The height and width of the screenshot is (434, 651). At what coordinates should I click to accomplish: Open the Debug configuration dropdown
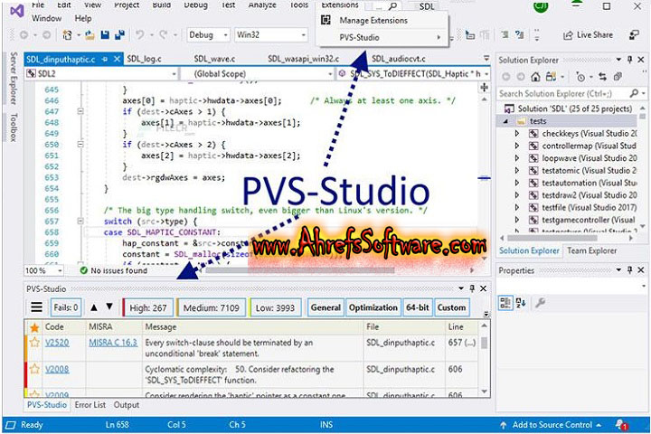[x=208, y=35]
